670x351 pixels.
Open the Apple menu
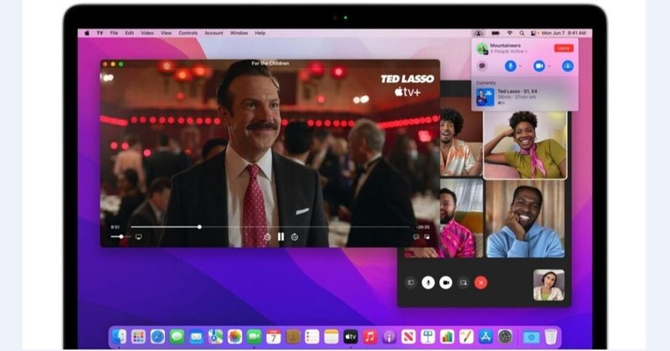[x=87, y=33]
